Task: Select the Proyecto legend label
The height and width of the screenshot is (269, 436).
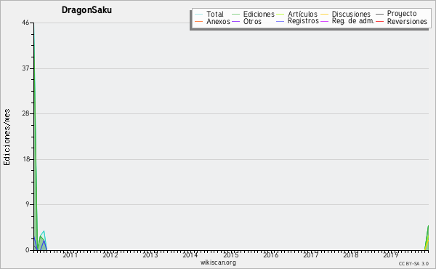Action: (x=402, y=14)
